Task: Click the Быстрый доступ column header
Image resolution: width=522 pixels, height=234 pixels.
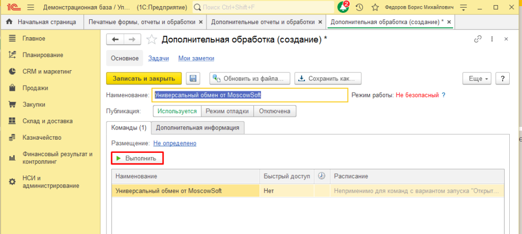Action: 286,176
